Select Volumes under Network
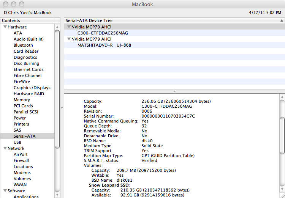Image resolution: width=285 pixels, height=198 pixels. pos(22,179)
